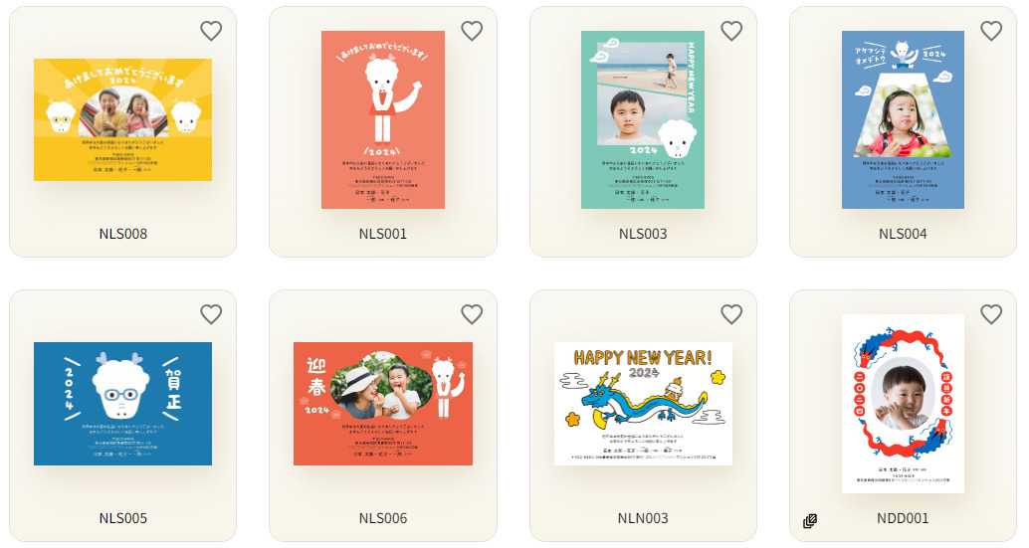
Task: Open the teal NLS003 photo card
Action: tap(643, 120)
